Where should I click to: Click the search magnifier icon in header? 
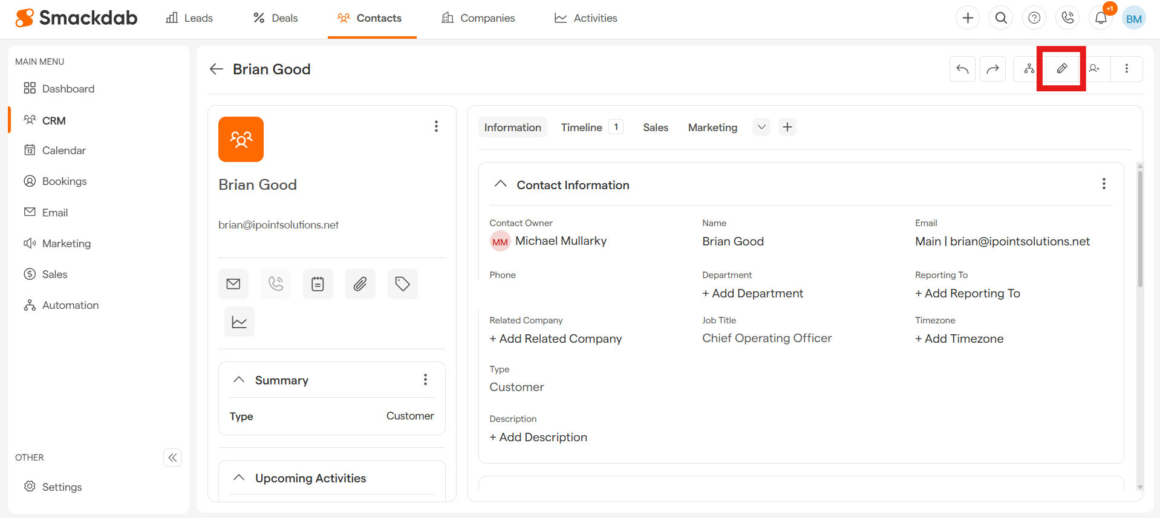(x=1001, y=18)
